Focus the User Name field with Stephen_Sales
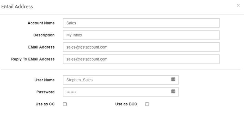 (x=121, y=80)
